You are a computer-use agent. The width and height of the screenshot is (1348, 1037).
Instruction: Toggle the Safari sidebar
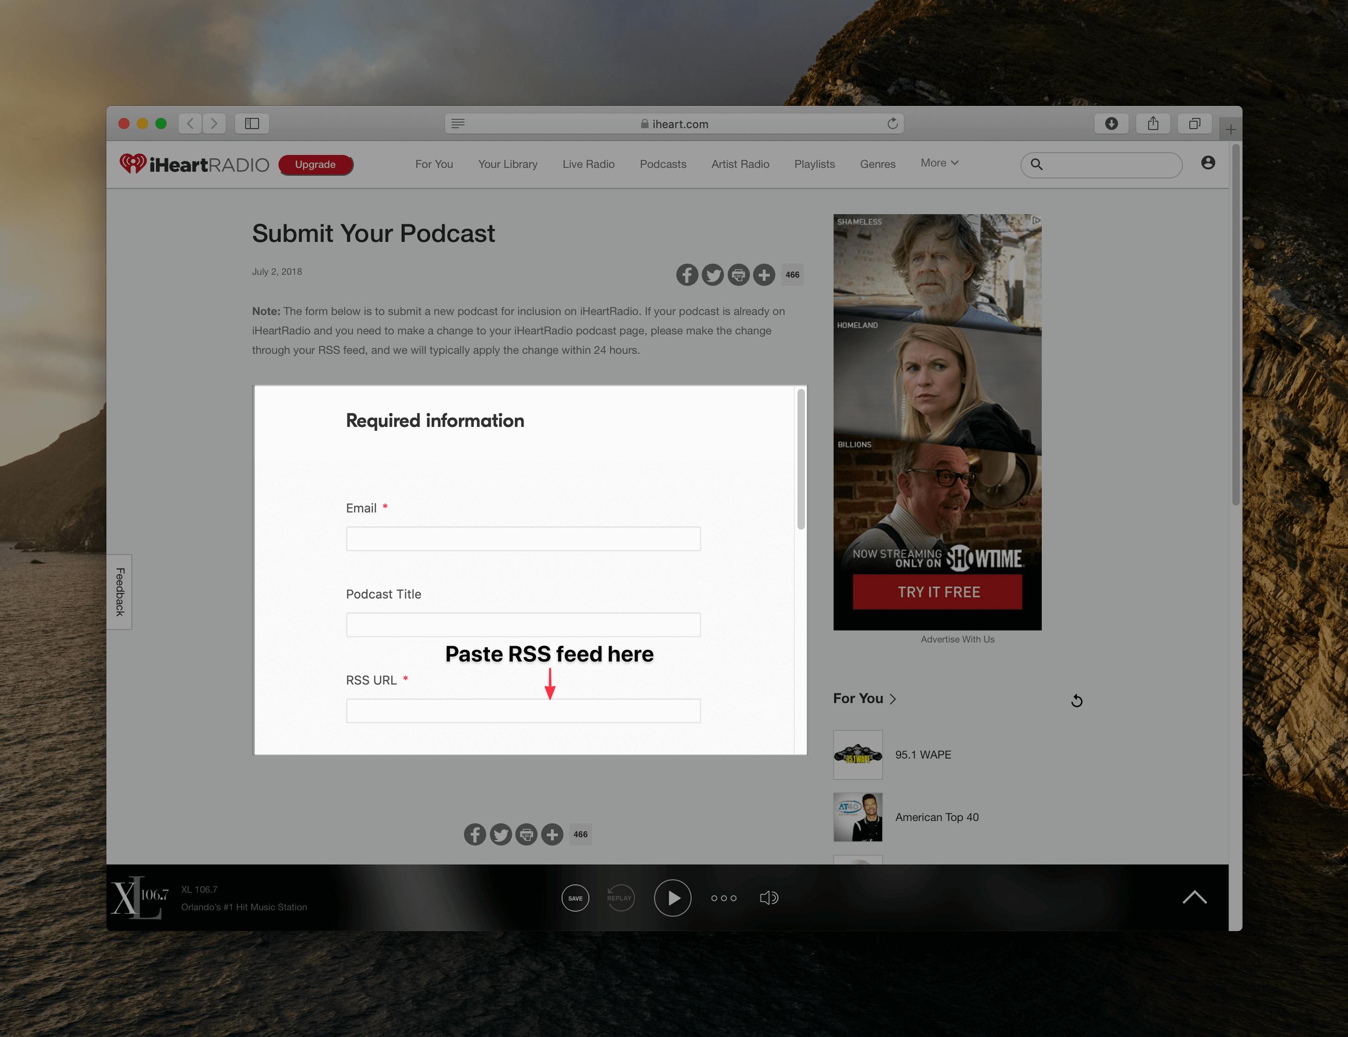[253, 123]
